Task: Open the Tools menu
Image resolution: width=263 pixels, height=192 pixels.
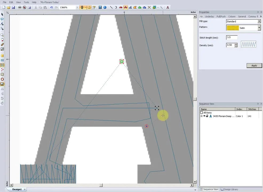Action: (x=26, y=2)
